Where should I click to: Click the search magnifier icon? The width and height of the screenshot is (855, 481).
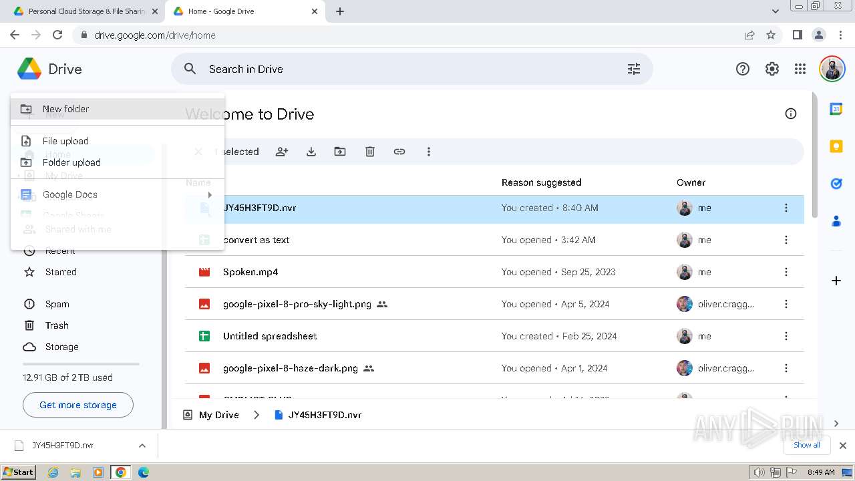point(190,69)
